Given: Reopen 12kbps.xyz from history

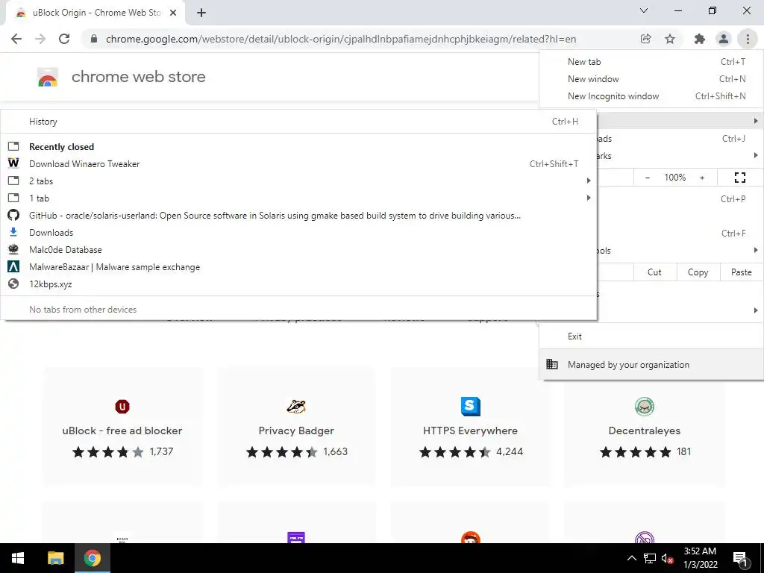Looking at the screenshot, I should click(298, 284).
